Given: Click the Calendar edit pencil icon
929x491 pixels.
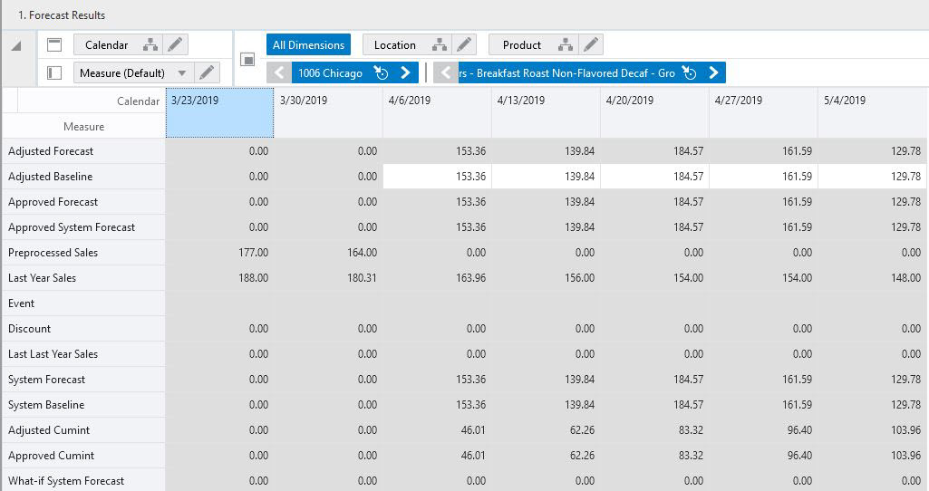Looking at the screenshot, I should pos(175,45).
